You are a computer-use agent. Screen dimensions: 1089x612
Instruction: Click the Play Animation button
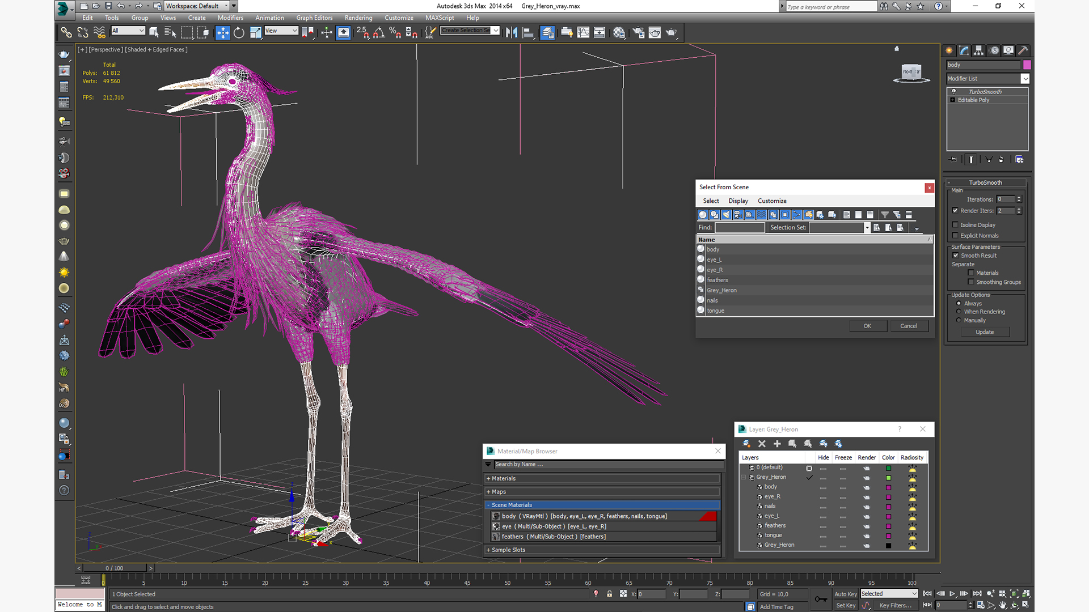point(952,593)
